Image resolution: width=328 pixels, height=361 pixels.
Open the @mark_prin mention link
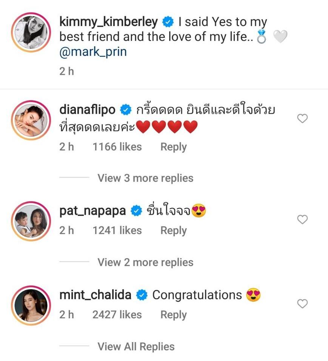point(93,52)
